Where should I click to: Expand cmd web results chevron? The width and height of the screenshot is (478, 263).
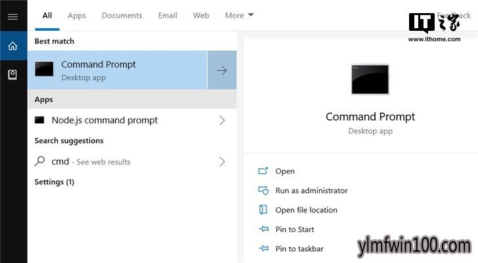click(222, 161)
